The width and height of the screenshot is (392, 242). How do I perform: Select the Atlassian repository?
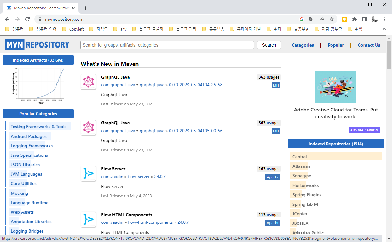(301, 166)
